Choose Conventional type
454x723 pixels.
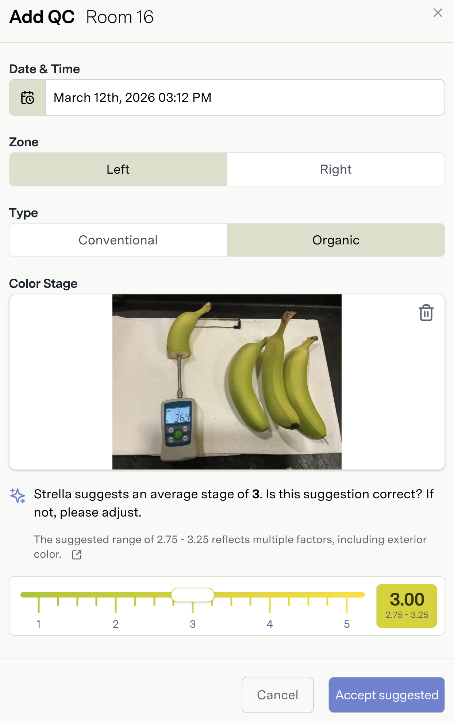tap(118, 240)
